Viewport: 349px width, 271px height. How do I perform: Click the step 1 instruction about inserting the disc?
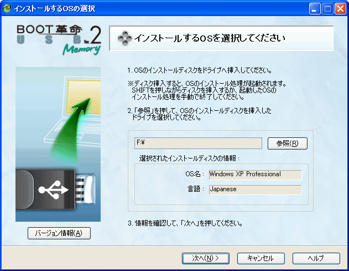point(199,71)
